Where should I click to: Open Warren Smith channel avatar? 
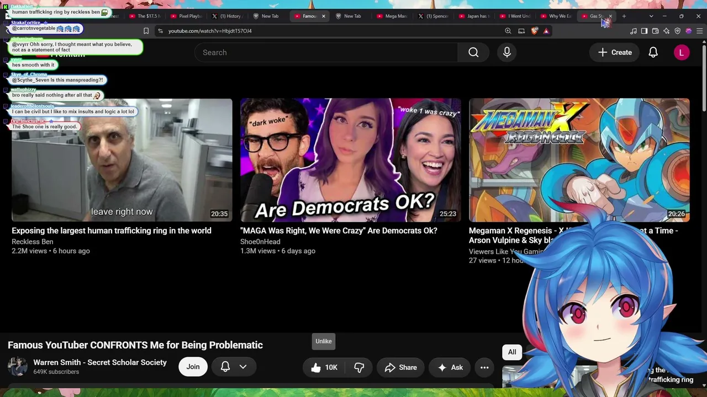(x=17, y=367)
